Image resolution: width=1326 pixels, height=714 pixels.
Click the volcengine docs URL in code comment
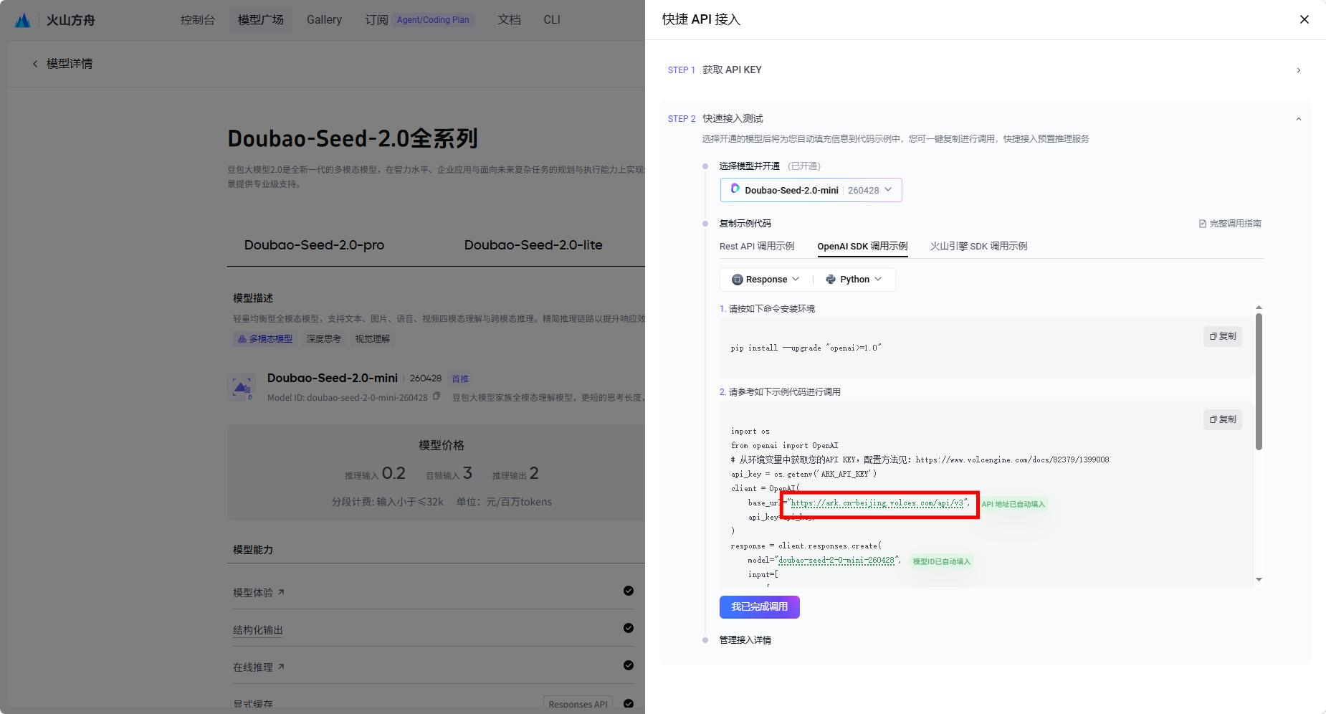click(x=1012, y=460)
